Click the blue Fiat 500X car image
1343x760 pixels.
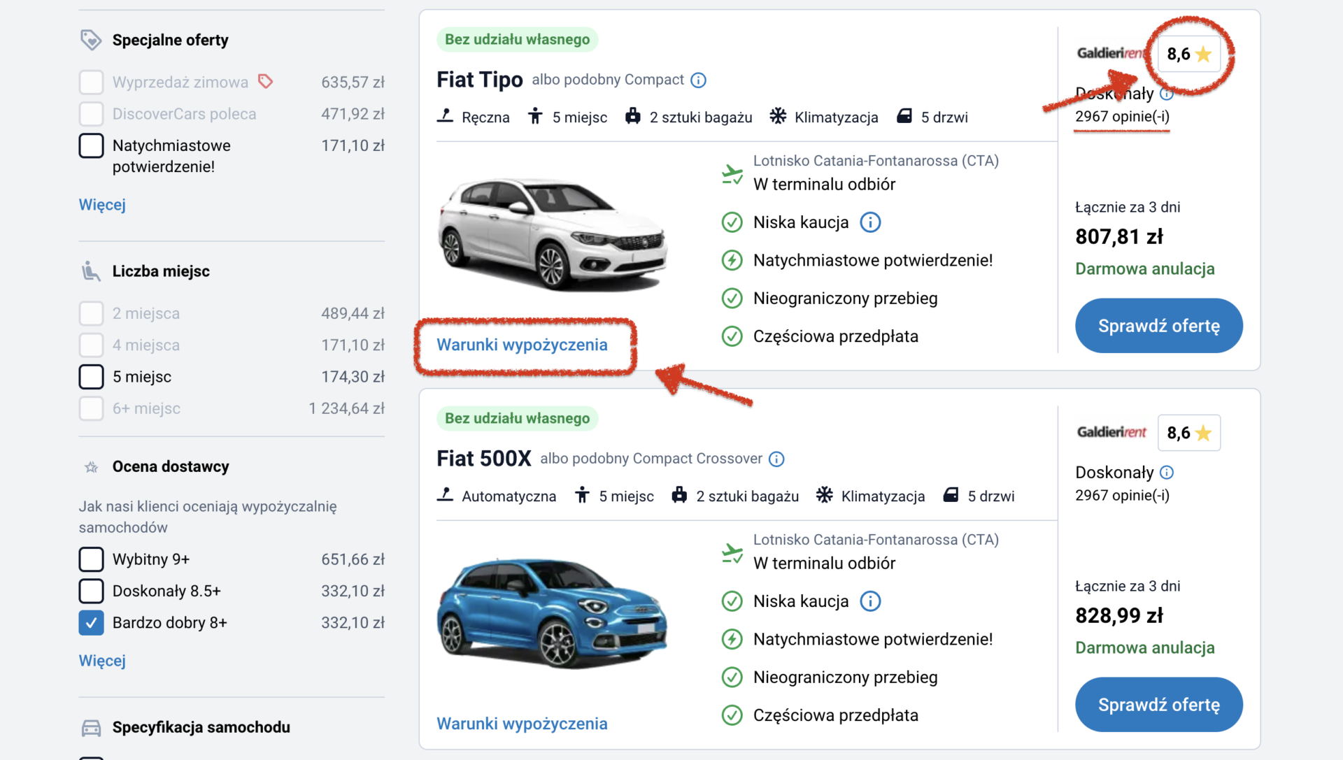[x=552, y=612]
